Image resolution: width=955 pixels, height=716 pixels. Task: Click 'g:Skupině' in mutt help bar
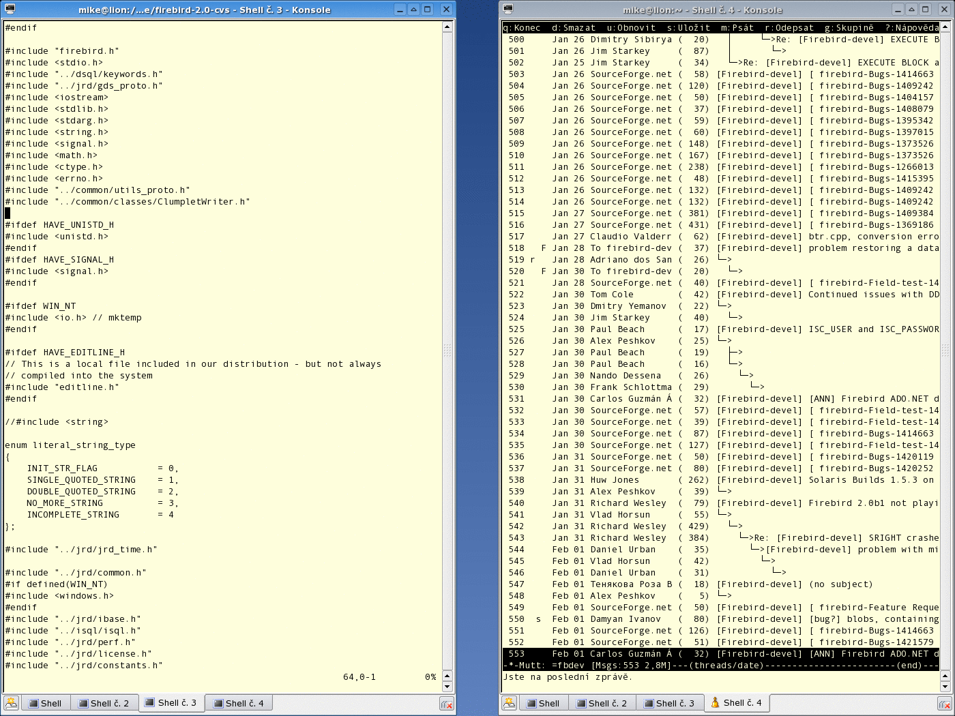pyautogui.click(x=849, y=28)
